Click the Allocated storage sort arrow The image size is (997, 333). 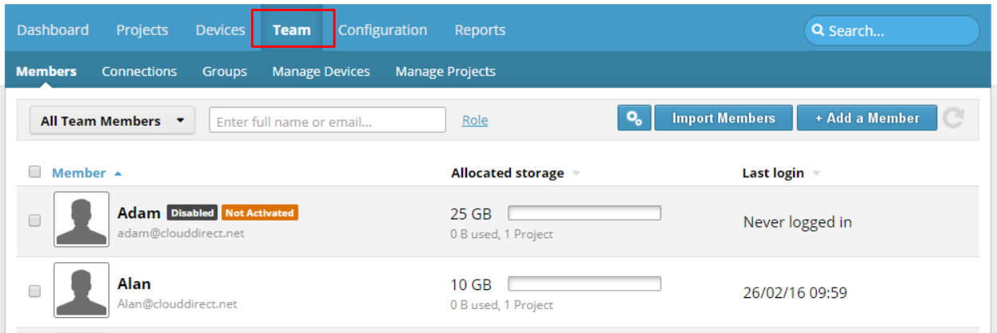point(576,174)
